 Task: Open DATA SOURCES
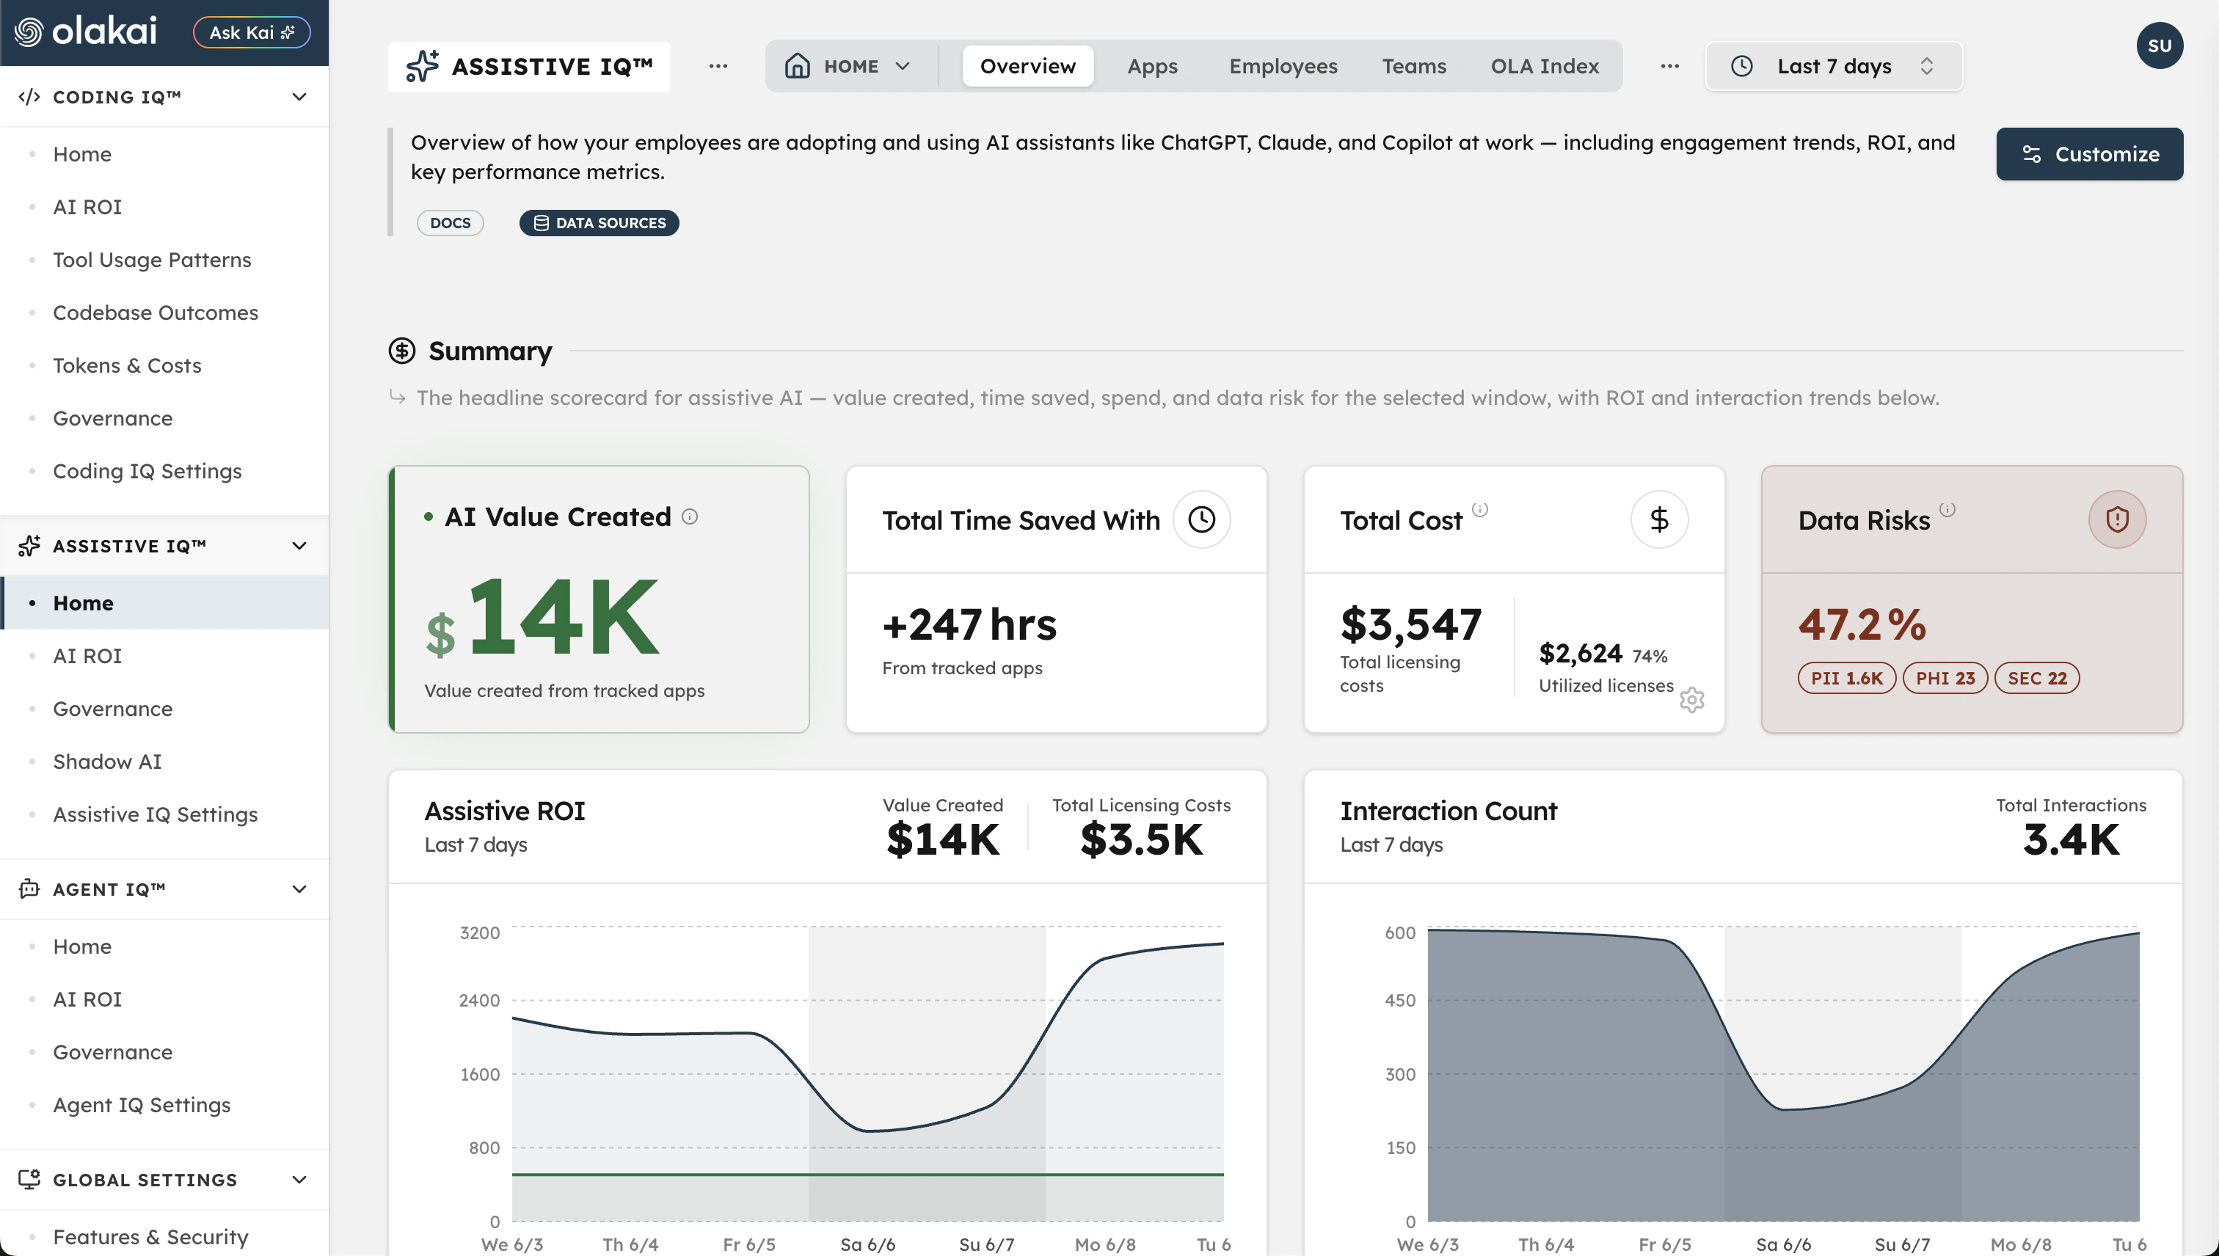pyautogui.click(x=599, y=222)
